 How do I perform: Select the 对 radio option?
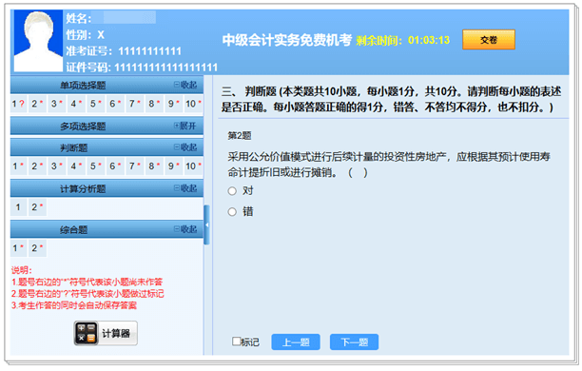232,191
